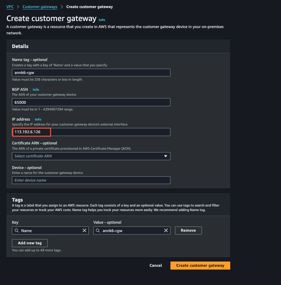Click the IP address input field
This screenshot has width=281, height=285.
[91, 132]
